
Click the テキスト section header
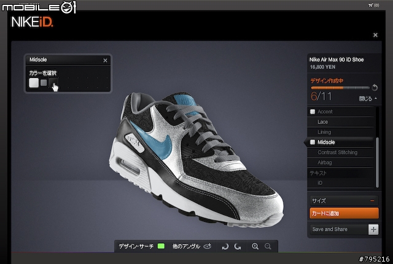318,173
